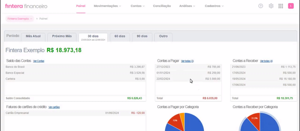This screenshot has height=131, width=300.
Task: Select the 30 dias period tab
Action: pos(93,37)
